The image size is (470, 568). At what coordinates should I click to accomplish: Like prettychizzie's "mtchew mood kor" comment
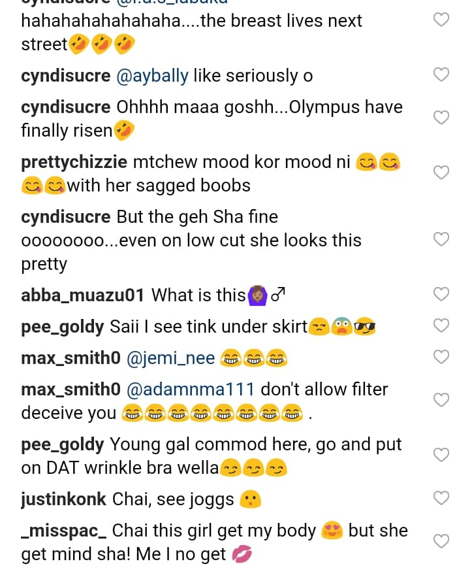pos(442,173)
